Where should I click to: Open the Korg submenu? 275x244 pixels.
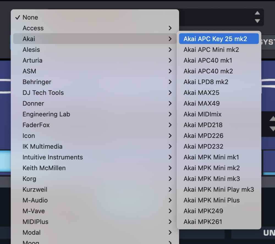(x=95, y=179)
